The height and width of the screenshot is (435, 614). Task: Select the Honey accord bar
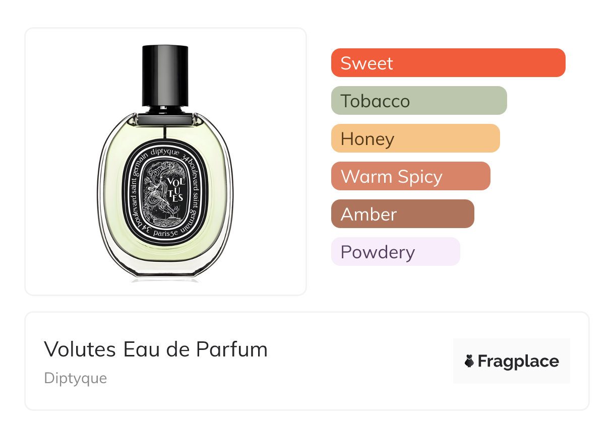(x=415, y=138)
